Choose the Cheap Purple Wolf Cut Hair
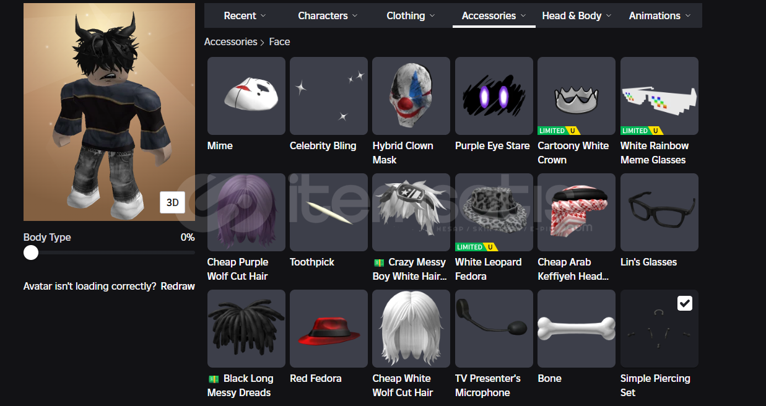 click(x=246, y=212)
